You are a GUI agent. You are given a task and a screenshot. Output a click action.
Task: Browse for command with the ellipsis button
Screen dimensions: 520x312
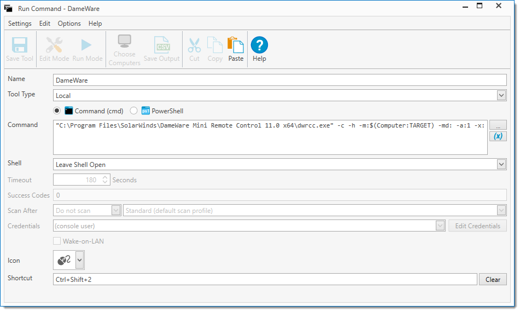(x=498, y=125)
